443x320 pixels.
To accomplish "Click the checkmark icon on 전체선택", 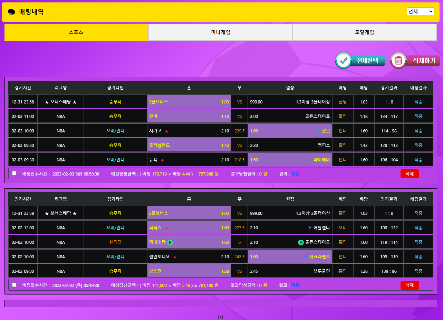I will [343, 61].
